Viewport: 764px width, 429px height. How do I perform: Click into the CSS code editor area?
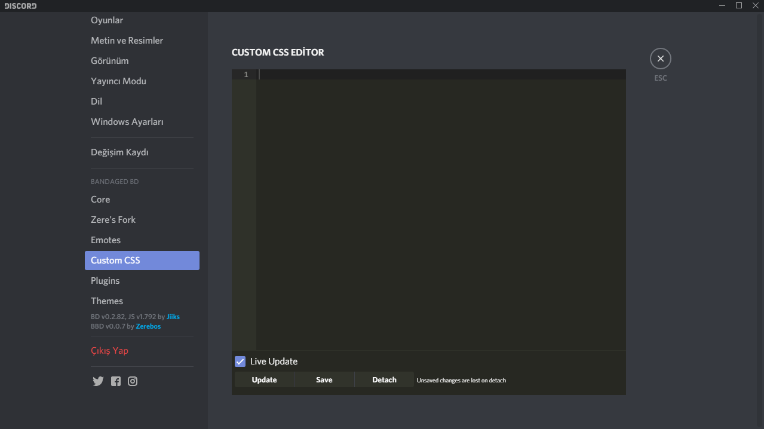tap(441, 209)
